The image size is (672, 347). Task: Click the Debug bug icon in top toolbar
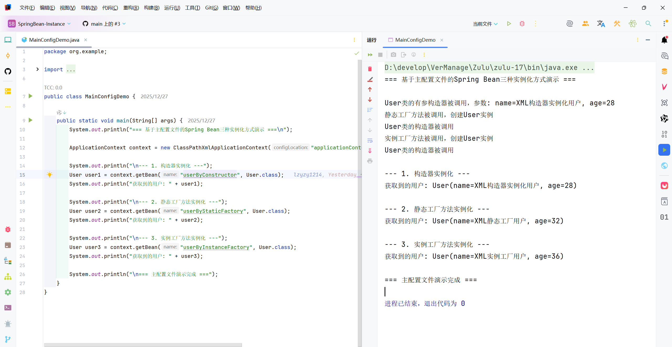(x=522, y=24)
